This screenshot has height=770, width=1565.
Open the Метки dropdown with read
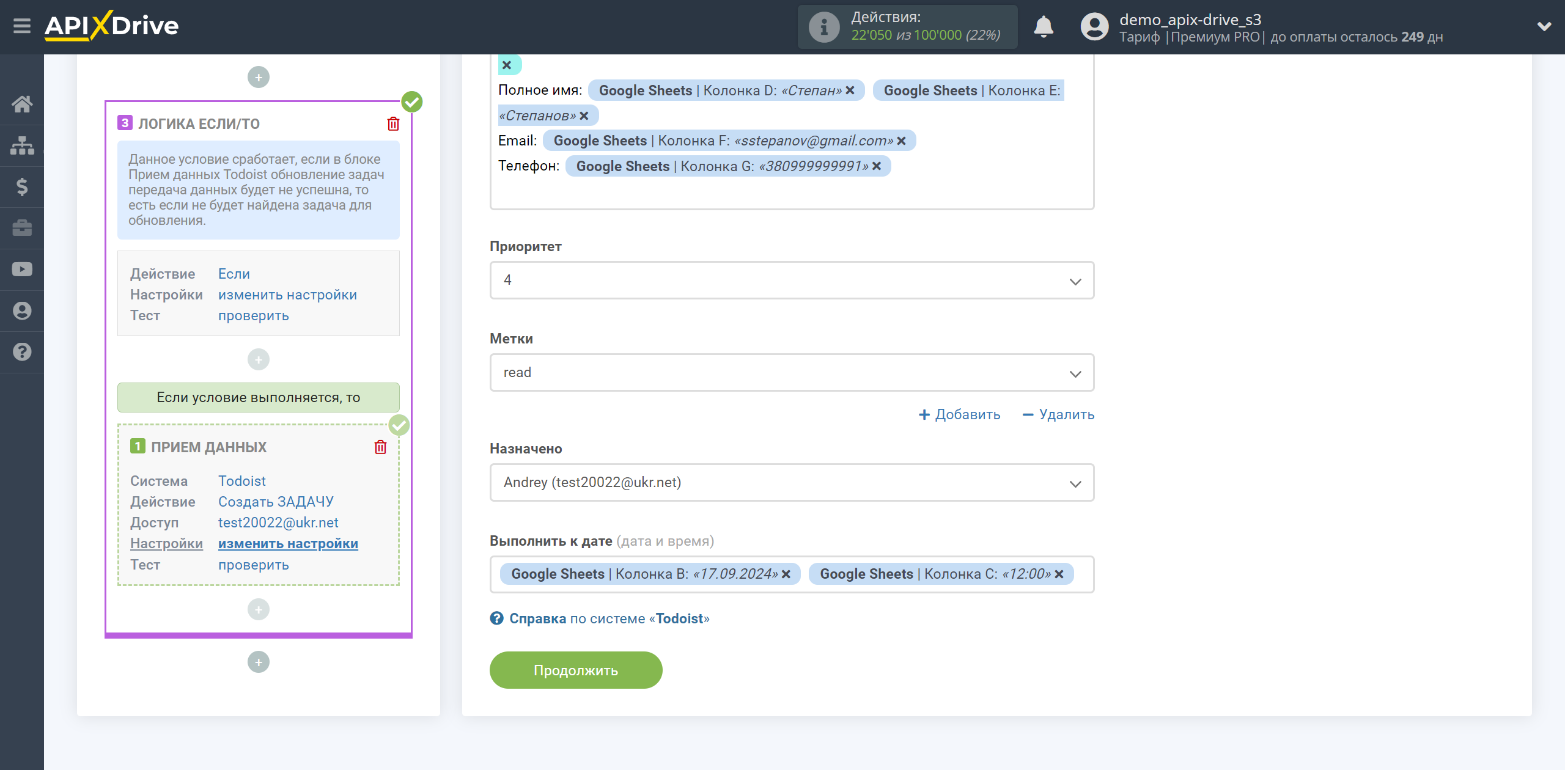(792, 373)
